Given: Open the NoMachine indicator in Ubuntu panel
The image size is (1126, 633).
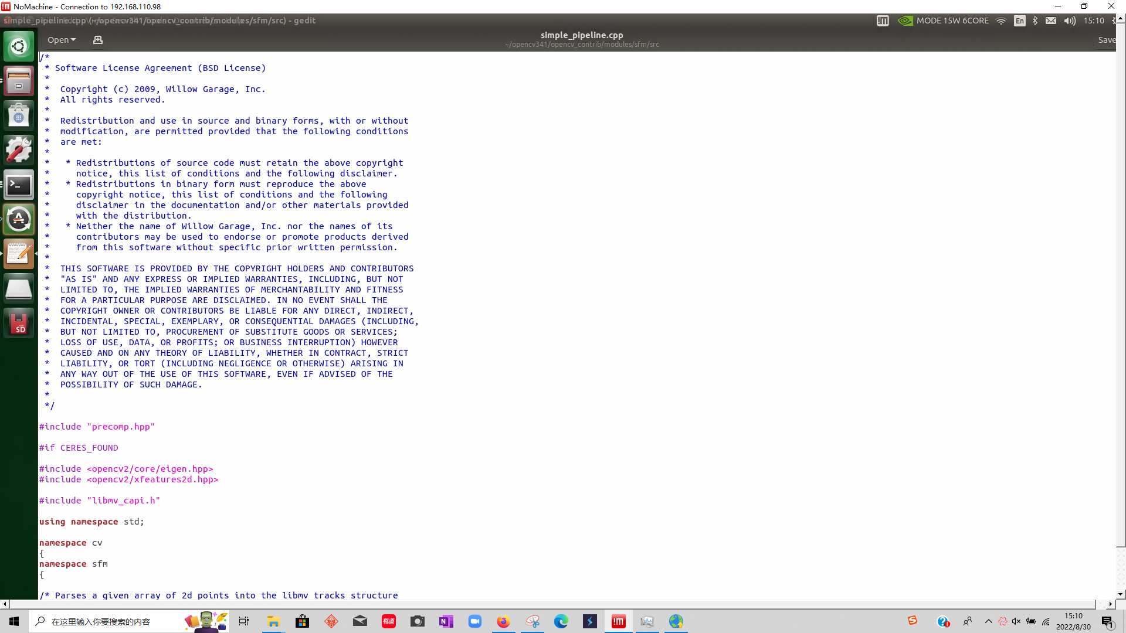Looking at the screenshot, I should (x=883, y=21).
